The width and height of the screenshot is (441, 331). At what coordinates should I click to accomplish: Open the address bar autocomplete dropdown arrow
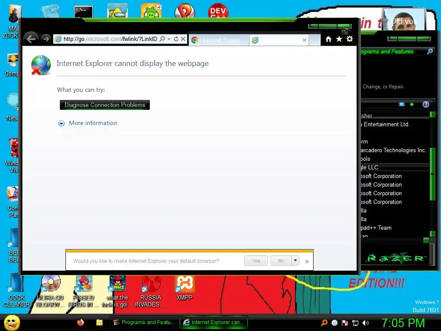(x=169, y=39)
